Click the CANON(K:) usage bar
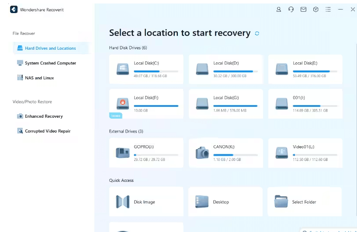This screenshot has width=357, height=232. click(x=236, y=155)
